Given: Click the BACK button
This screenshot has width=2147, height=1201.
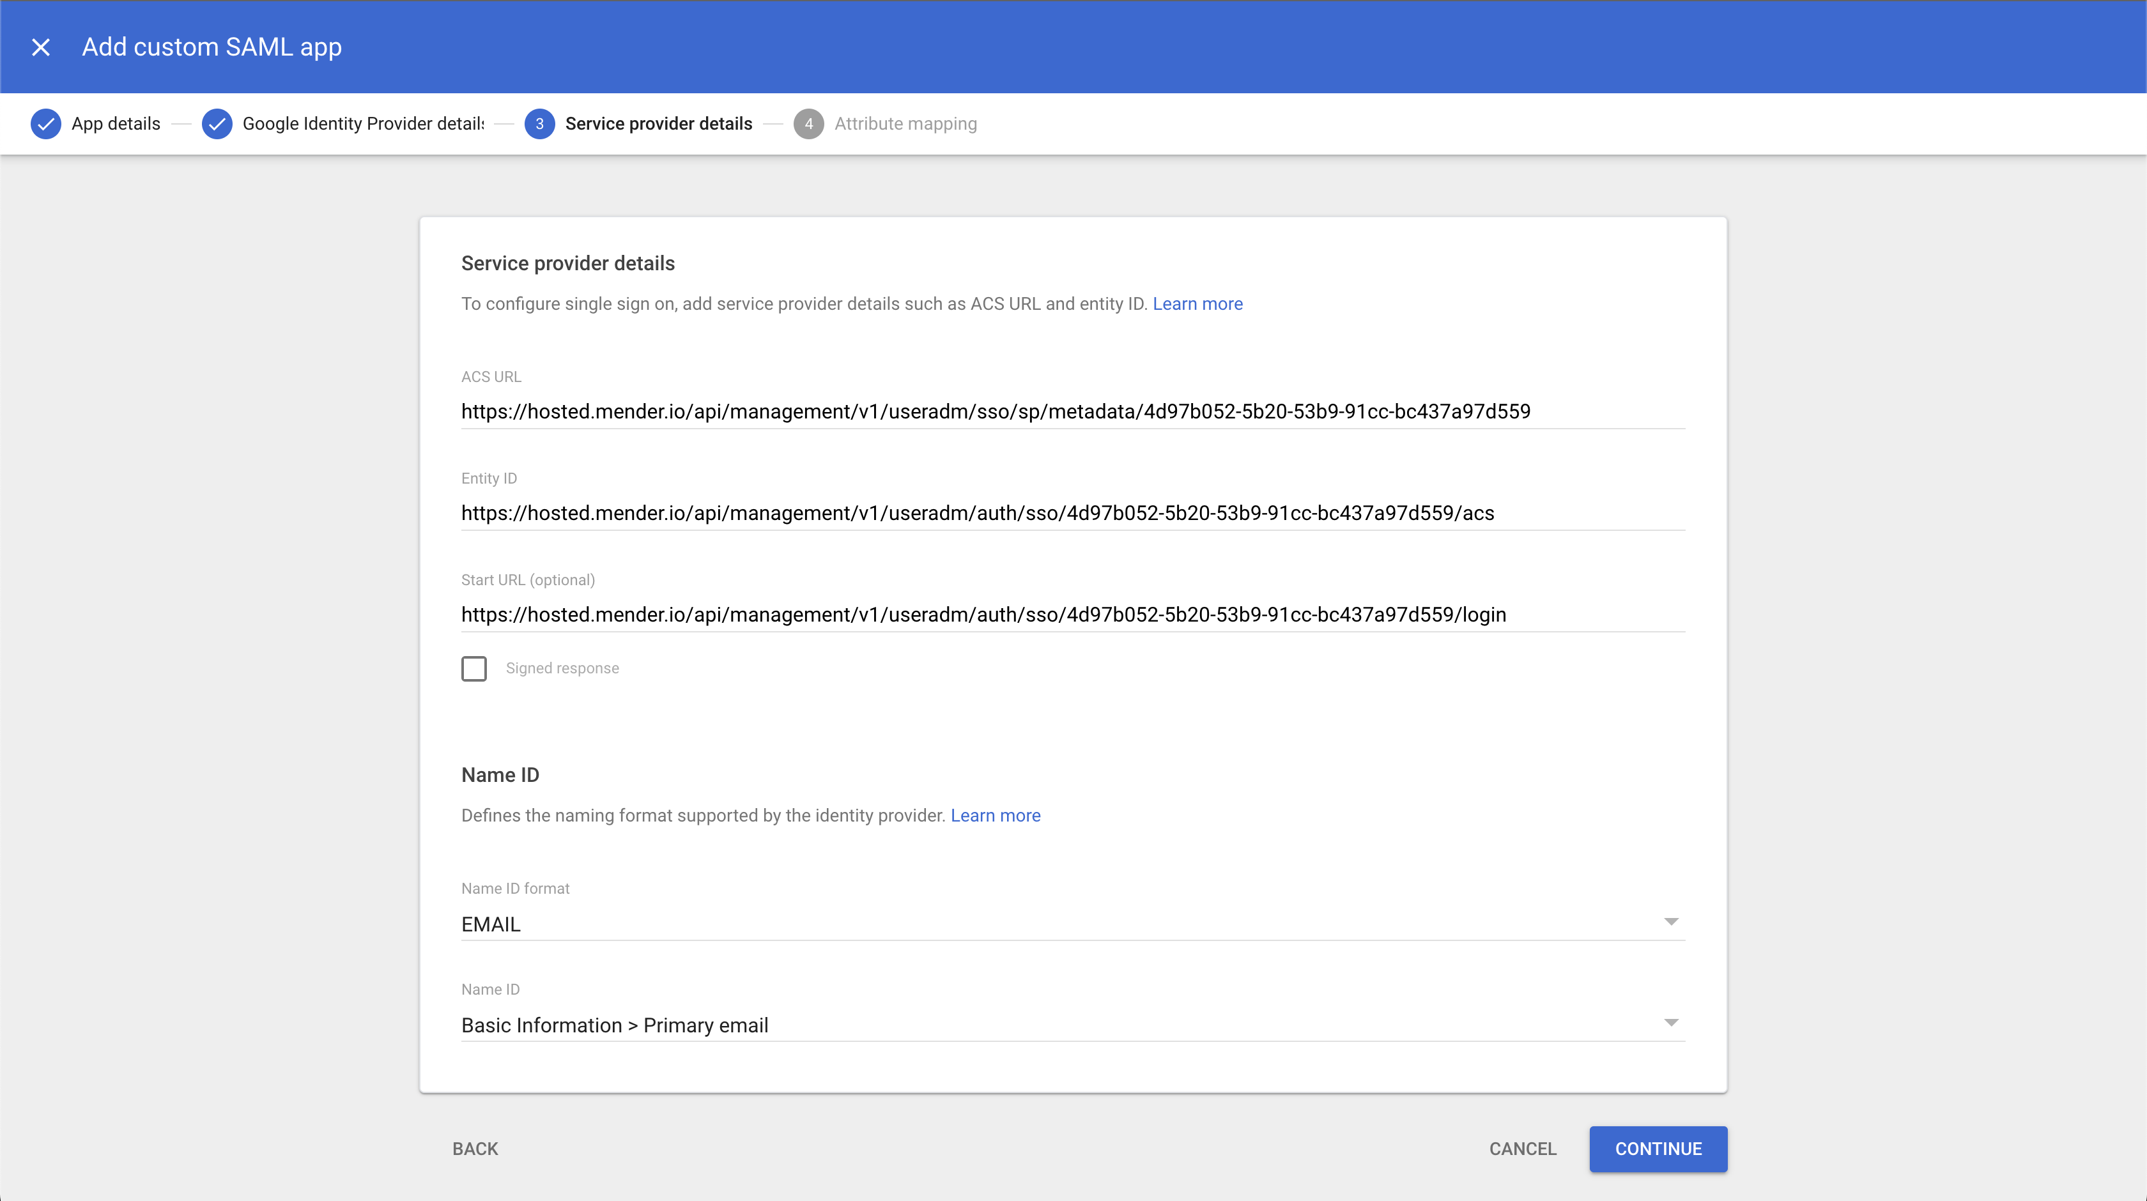Looking at the screenshot, I should click(x=475, y=1149).
